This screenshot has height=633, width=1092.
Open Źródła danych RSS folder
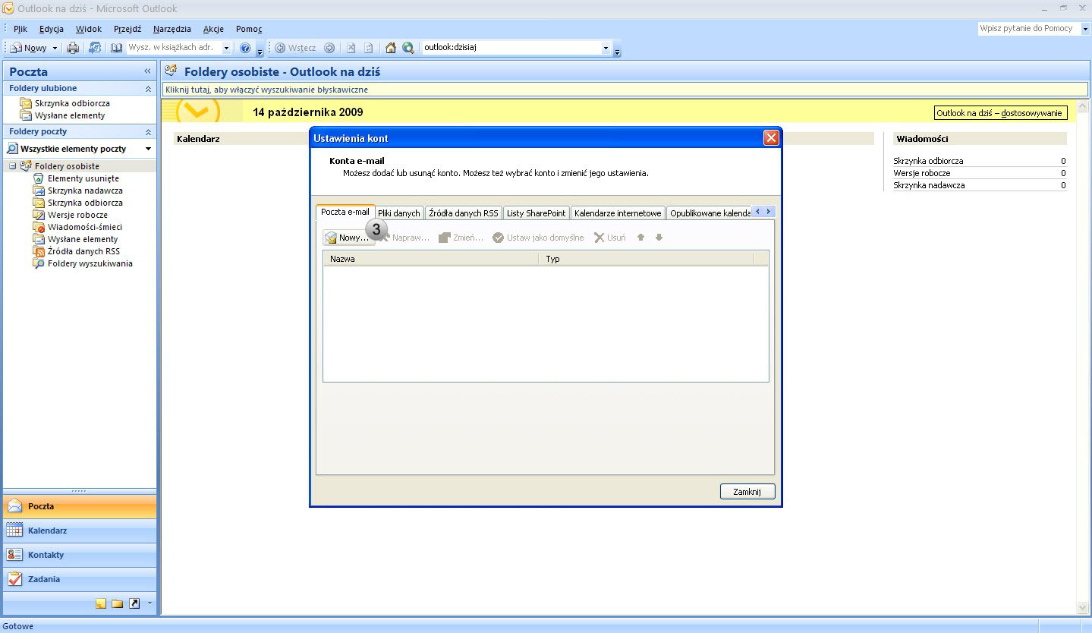[83, 251]
